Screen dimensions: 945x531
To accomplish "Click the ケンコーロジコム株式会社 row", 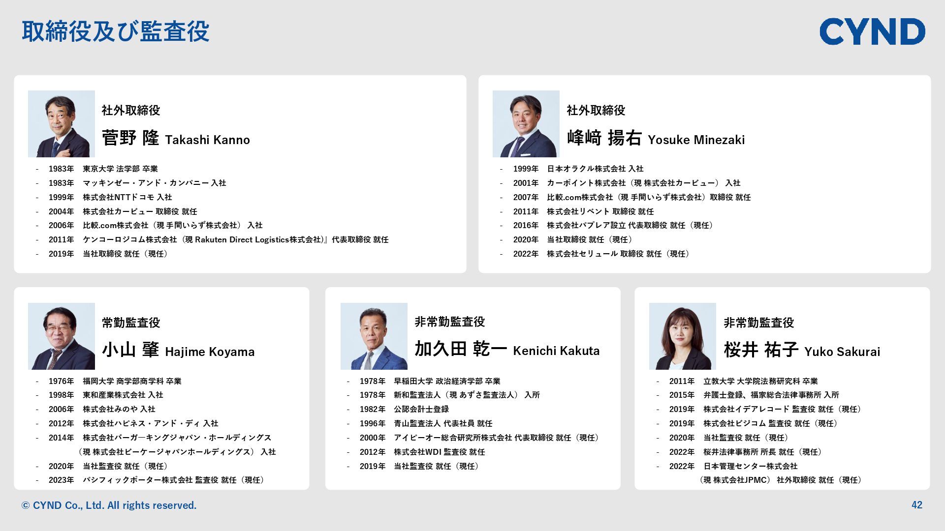I will point(212,239).
